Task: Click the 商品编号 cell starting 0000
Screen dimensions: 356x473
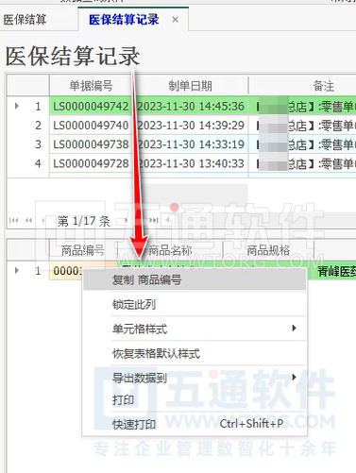Action: tap(67, 271)
